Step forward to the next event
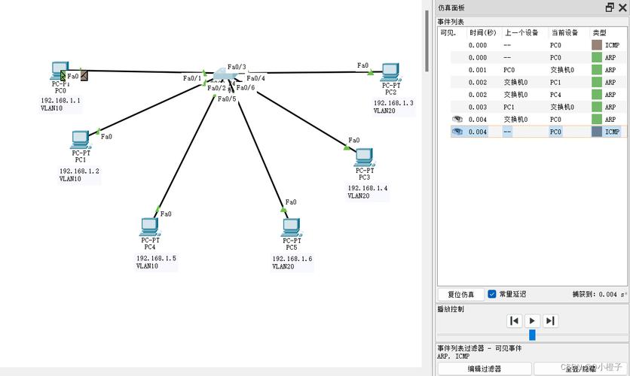This screenshot has height=376, width=630. (550, 320)
